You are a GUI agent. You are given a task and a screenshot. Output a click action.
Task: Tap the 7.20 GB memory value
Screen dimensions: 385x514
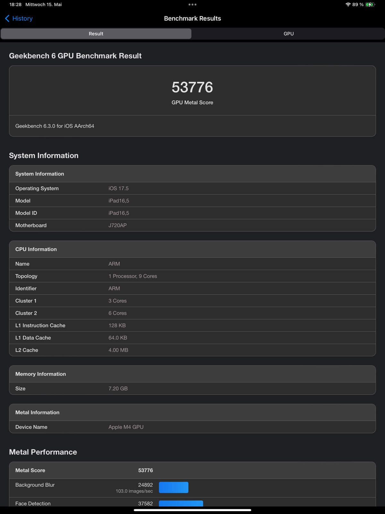point(118,389)
